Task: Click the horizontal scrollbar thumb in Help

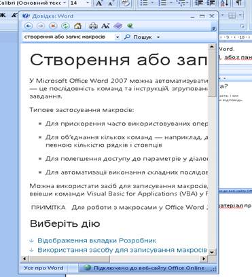Action: 69,258
